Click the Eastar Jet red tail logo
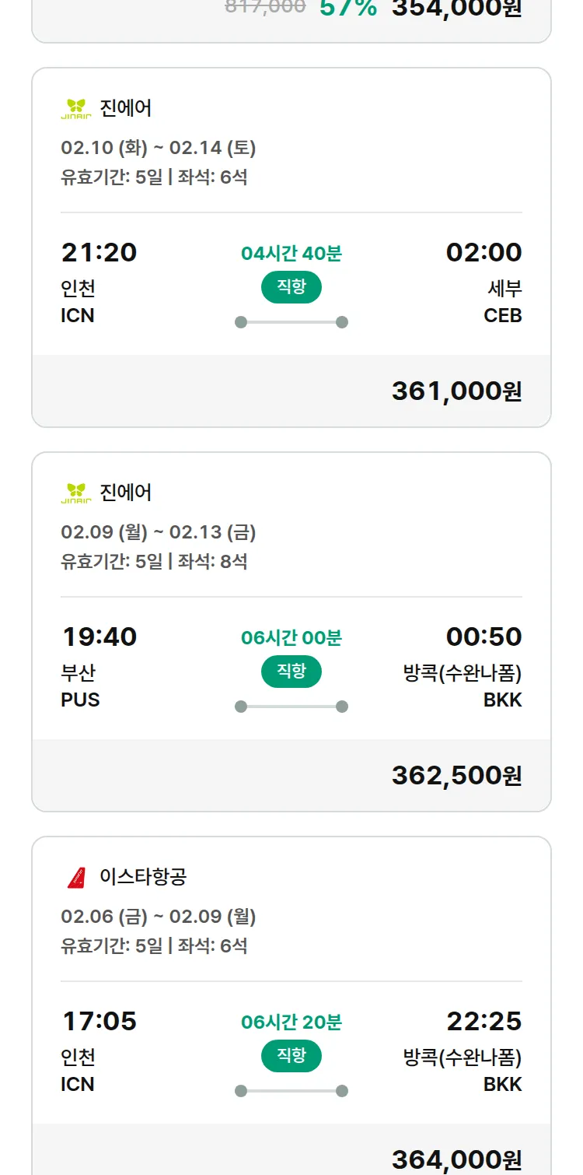 [x=76, y=878]
